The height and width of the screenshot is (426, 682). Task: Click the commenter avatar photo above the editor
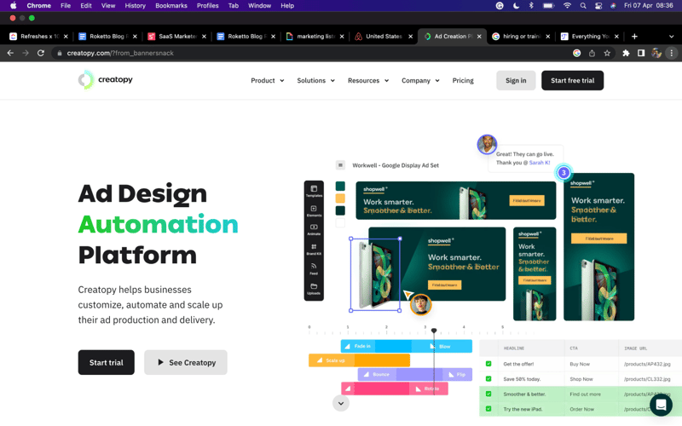pos(487,144)
